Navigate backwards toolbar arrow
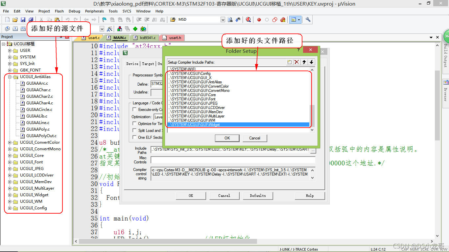This screenshot has width=449, height=252. point(86,20)
